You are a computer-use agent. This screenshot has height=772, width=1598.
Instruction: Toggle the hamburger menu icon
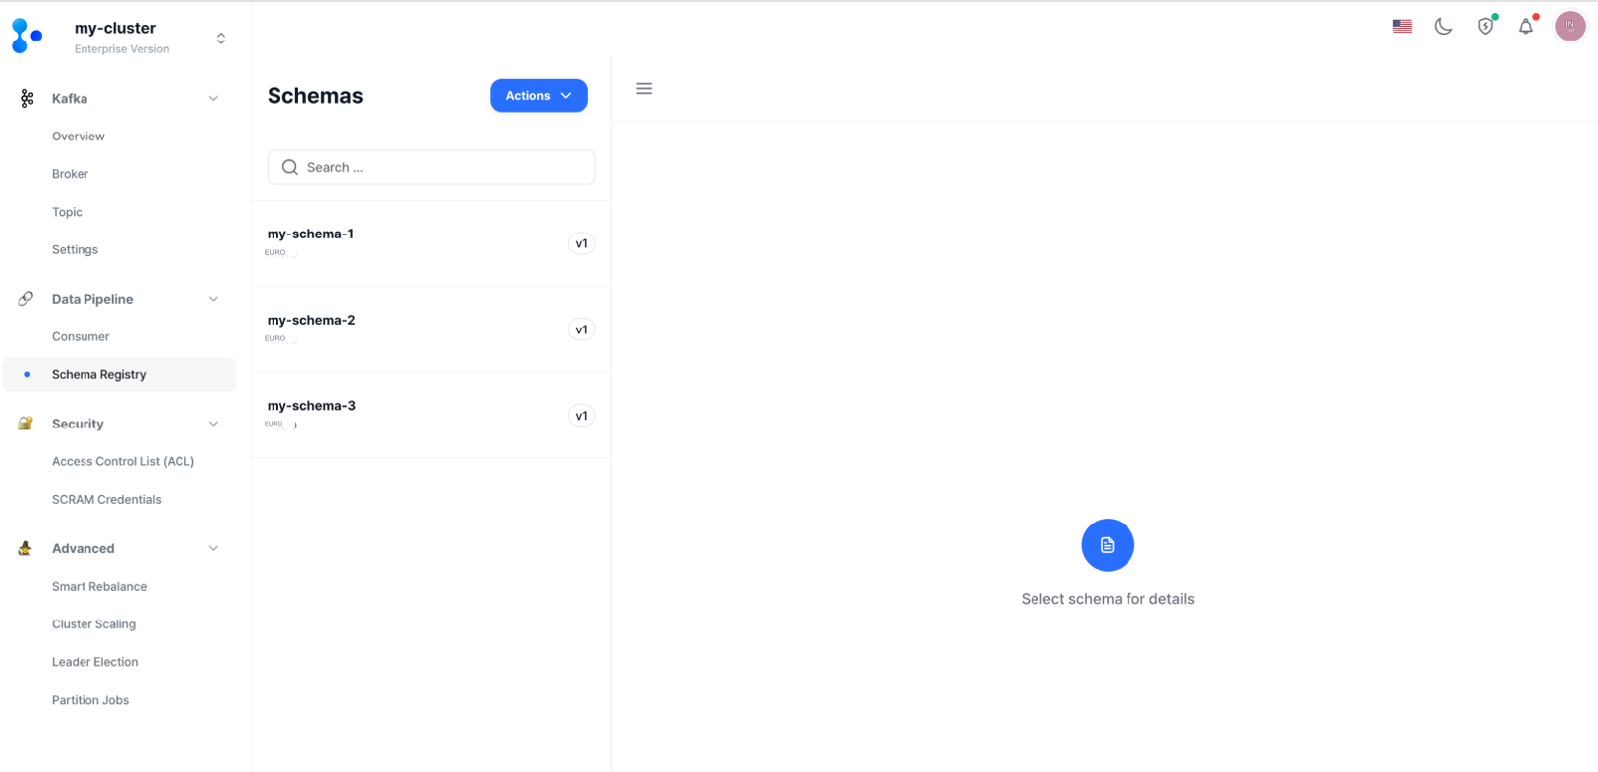pos(645,89)
